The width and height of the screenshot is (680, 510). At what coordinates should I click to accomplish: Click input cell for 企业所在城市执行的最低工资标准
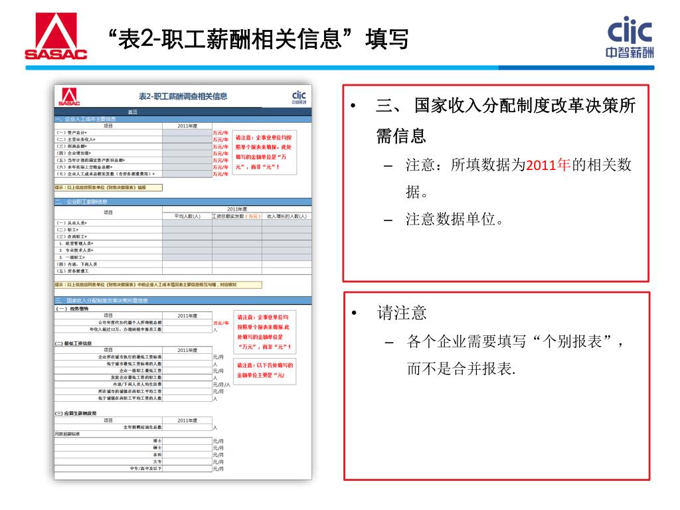tap(187, 357)
